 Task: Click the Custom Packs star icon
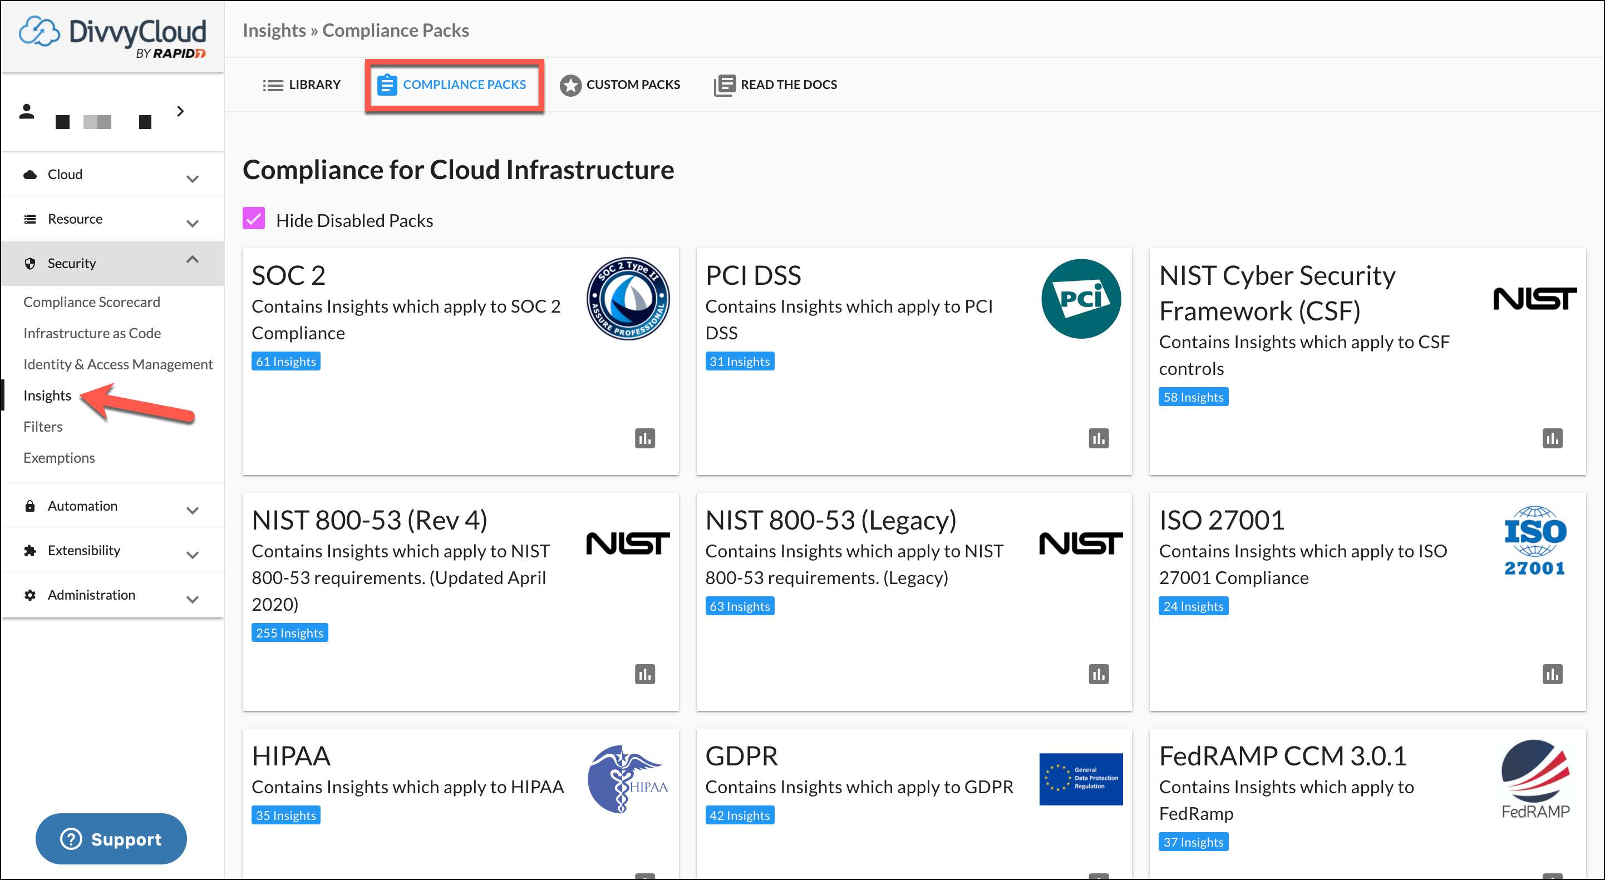click(x=570, y=85)
